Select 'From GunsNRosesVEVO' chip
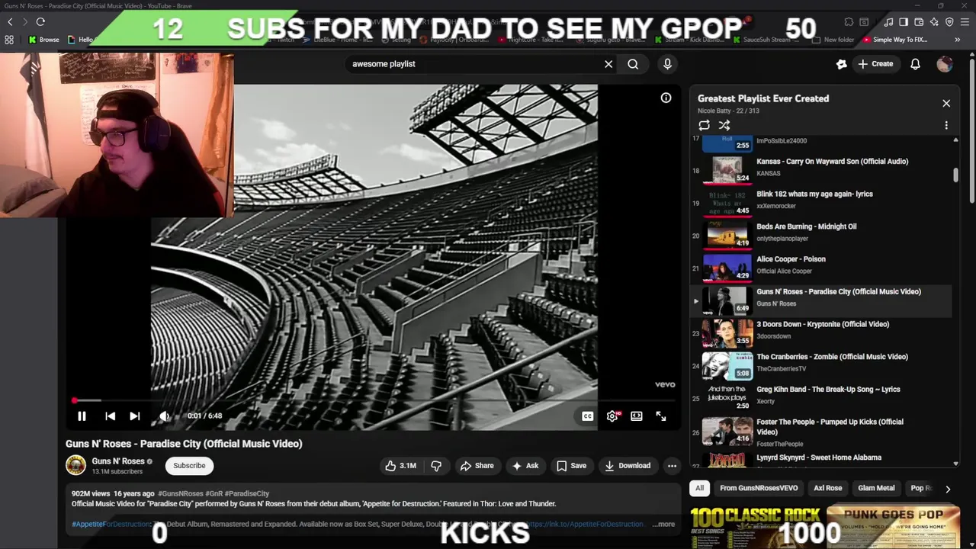This screenshot has height=549, width=976. pyautogui.click(x=759, y=489)
